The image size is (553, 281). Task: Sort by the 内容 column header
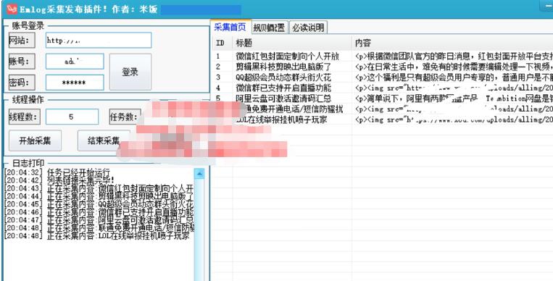click(x=452, y=43)
